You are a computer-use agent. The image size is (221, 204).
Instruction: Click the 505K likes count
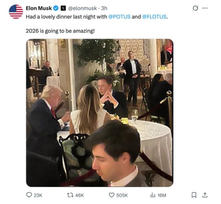click(x=122, y=195)
